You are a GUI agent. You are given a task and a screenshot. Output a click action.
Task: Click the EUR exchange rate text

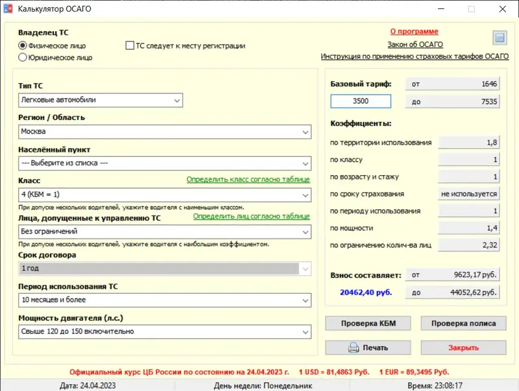414,372
